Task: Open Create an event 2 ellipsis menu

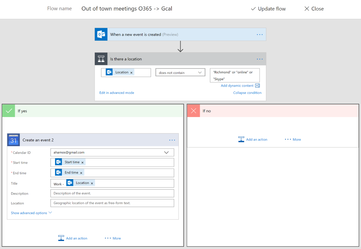Action: (x=172, y=140)
